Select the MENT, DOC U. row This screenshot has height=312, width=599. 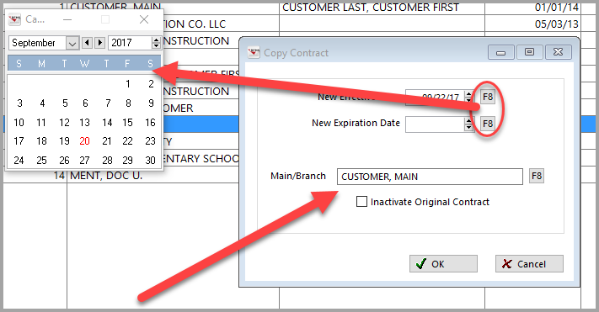tap(106, 176)
